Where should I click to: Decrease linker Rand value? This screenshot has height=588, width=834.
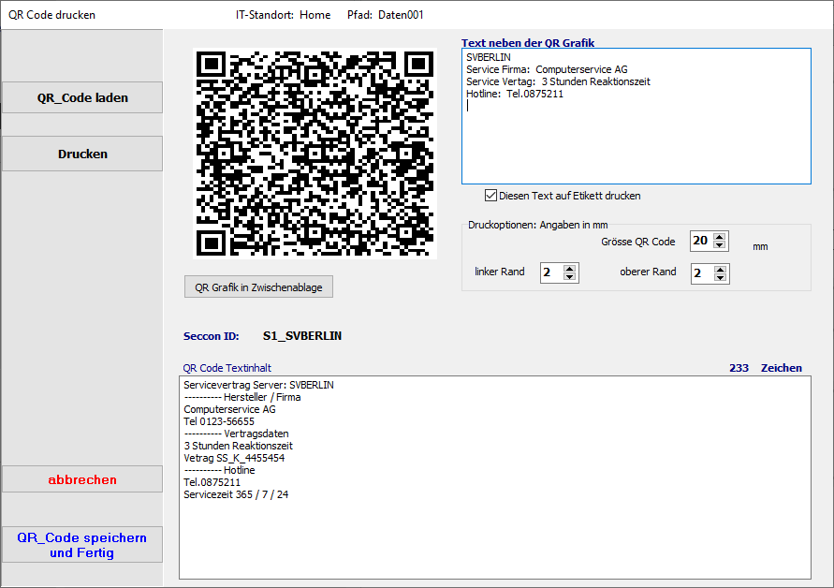tap(570, 276)
